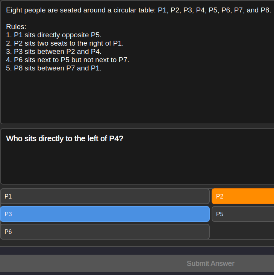Pick the blue highlighted P3 option
This screenshot has width=274, height=275.
click(x=104, y=214)
